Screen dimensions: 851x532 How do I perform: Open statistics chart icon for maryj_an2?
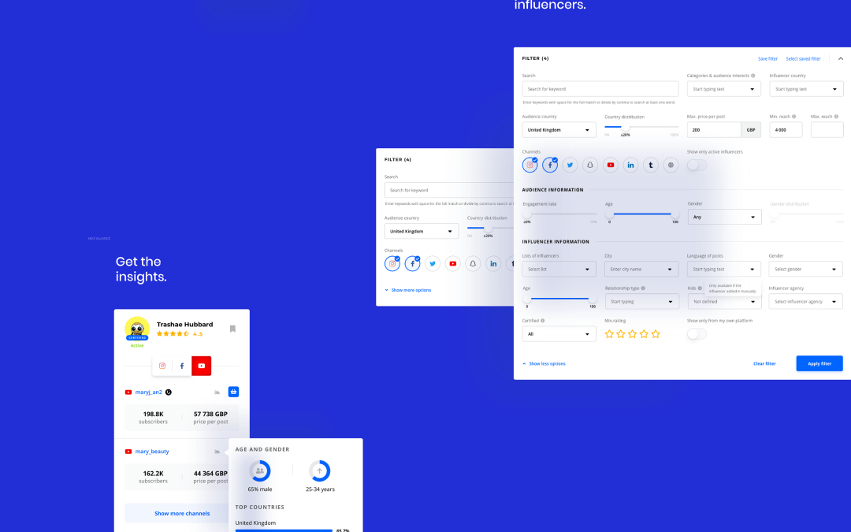[x=217, y=392]
